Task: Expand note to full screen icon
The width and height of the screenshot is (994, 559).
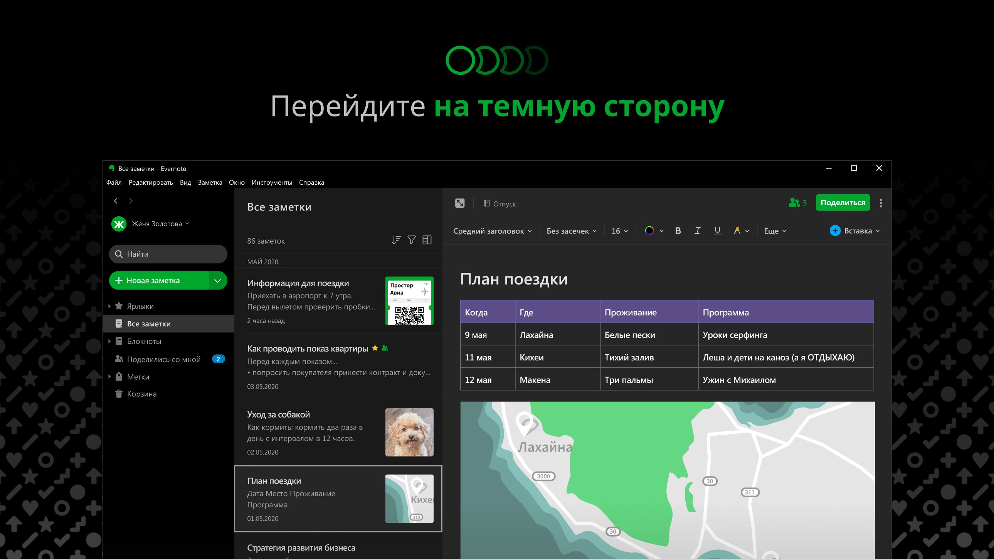Action: [x=459, y=203]
